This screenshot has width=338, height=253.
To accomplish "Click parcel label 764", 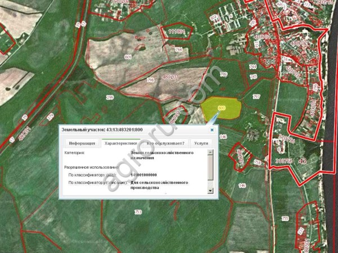I will pos(178,51).
